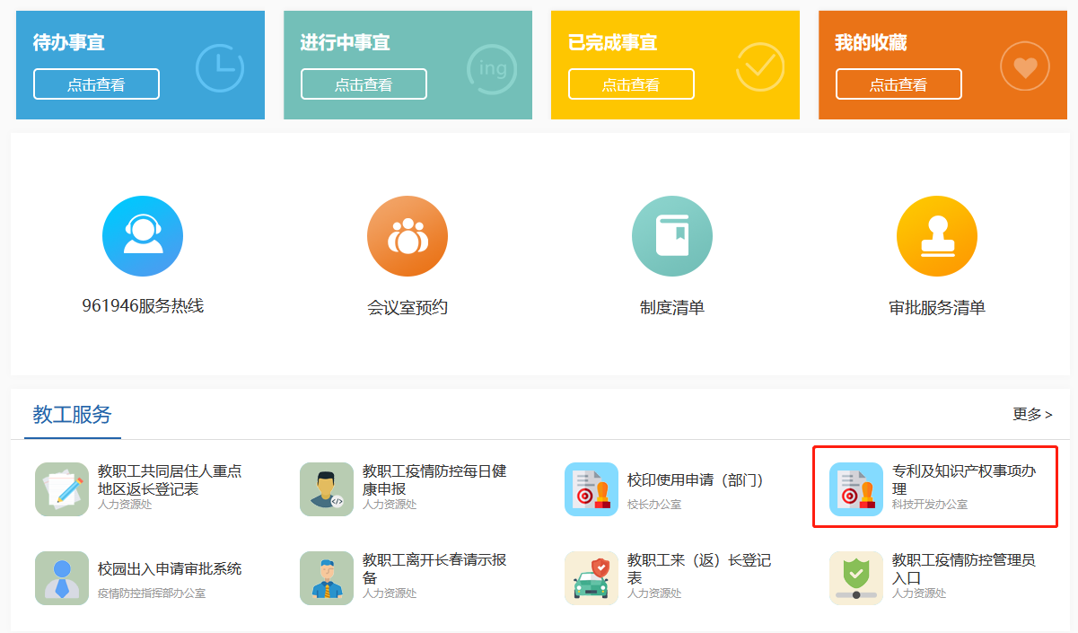Open the meeting room reservation (会议室预约) icon
The height and width of the screenshot is (633, 1078).
[x=407, y=236]
